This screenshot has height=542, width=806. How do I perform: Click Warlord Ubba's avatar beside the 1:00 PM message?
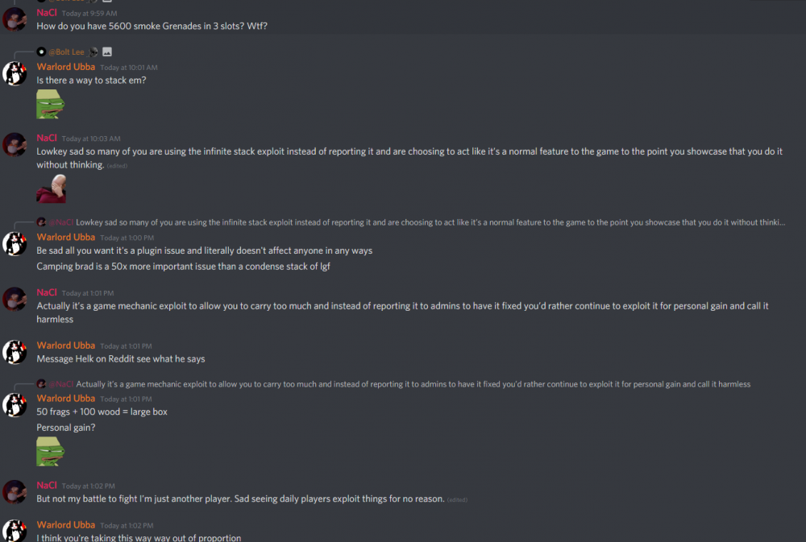click(15, 244)
